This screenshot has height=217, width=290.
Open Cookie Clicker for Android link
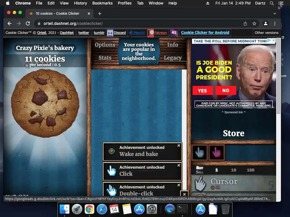coord(205,32)
